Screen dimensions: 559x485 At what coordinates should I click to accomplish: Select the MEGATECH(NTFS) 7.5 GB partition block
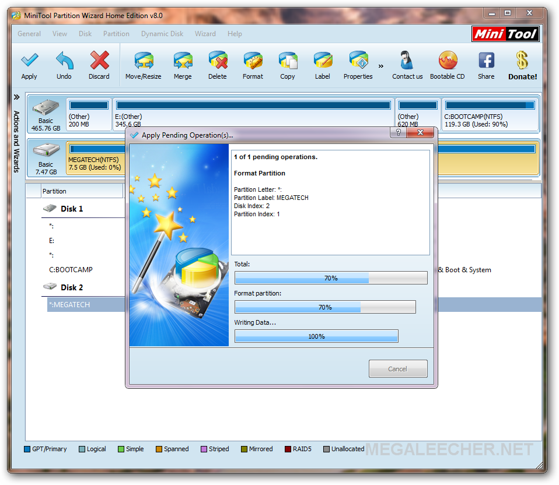tap(96, 158)
